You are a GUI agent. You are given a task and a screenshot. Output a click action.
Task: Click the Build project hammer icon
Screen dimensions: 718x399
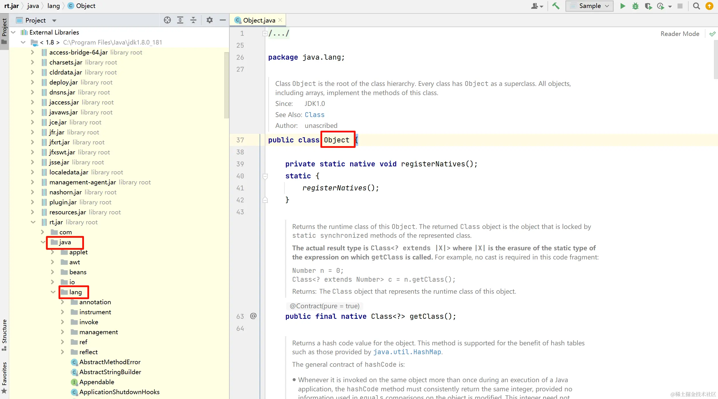555,6
